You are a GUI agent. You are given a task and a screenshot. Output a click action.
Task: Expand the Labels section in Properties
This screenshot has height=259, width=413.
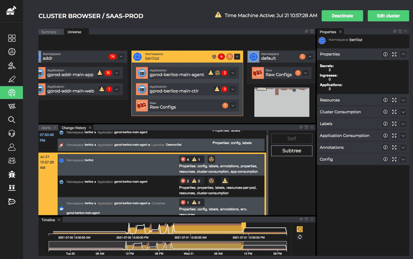tap(403, 124)
